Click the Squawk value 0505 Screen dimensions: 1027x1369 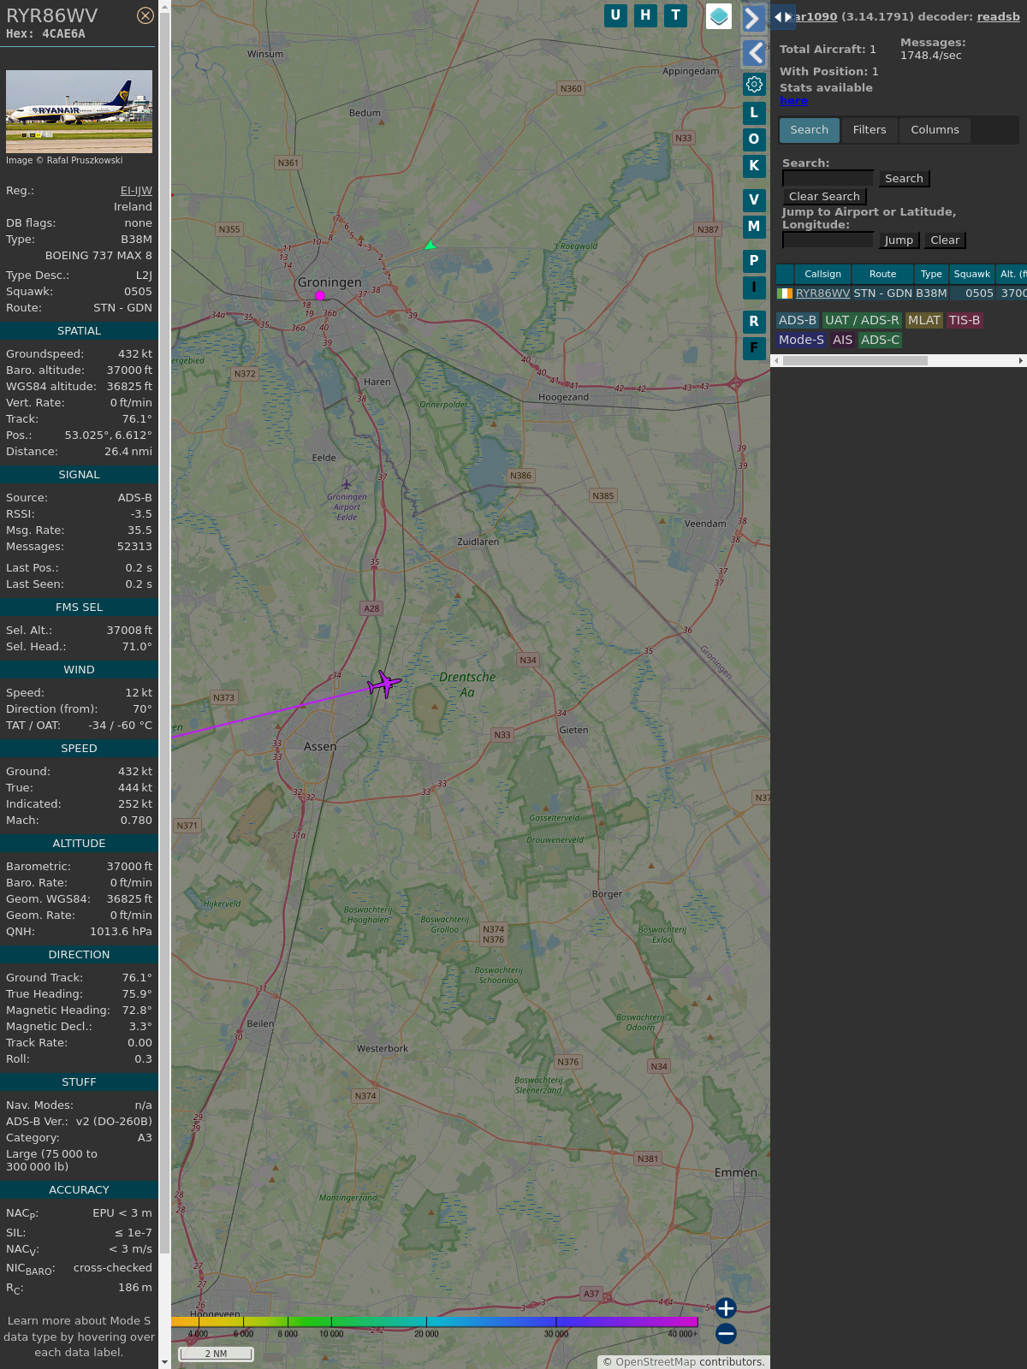point(138,292)
